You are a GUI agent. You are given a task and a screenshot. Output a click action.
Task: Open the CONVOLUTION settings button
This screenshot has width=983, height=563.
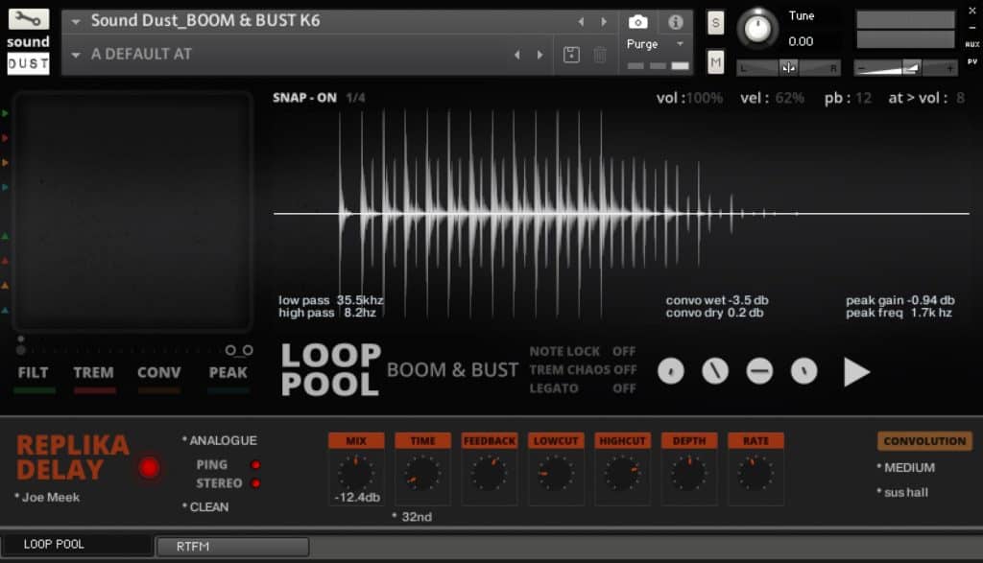pyautogui.click(x=923, y=440)
